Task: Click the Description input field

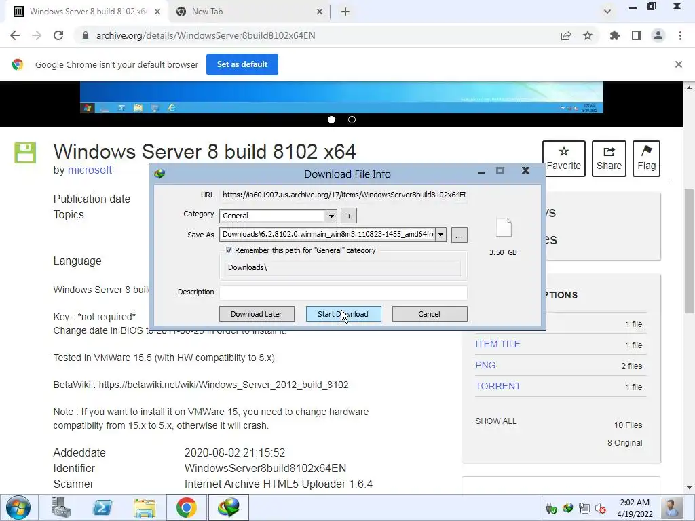Action: (x=343, y=292)
